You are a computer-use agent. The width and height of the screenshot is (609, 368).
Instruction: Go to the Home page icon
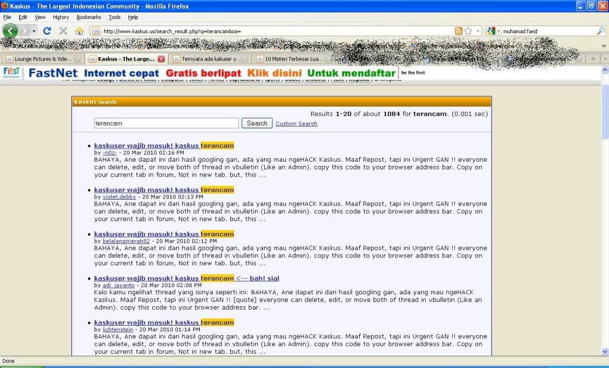click(x=79, y=31)
